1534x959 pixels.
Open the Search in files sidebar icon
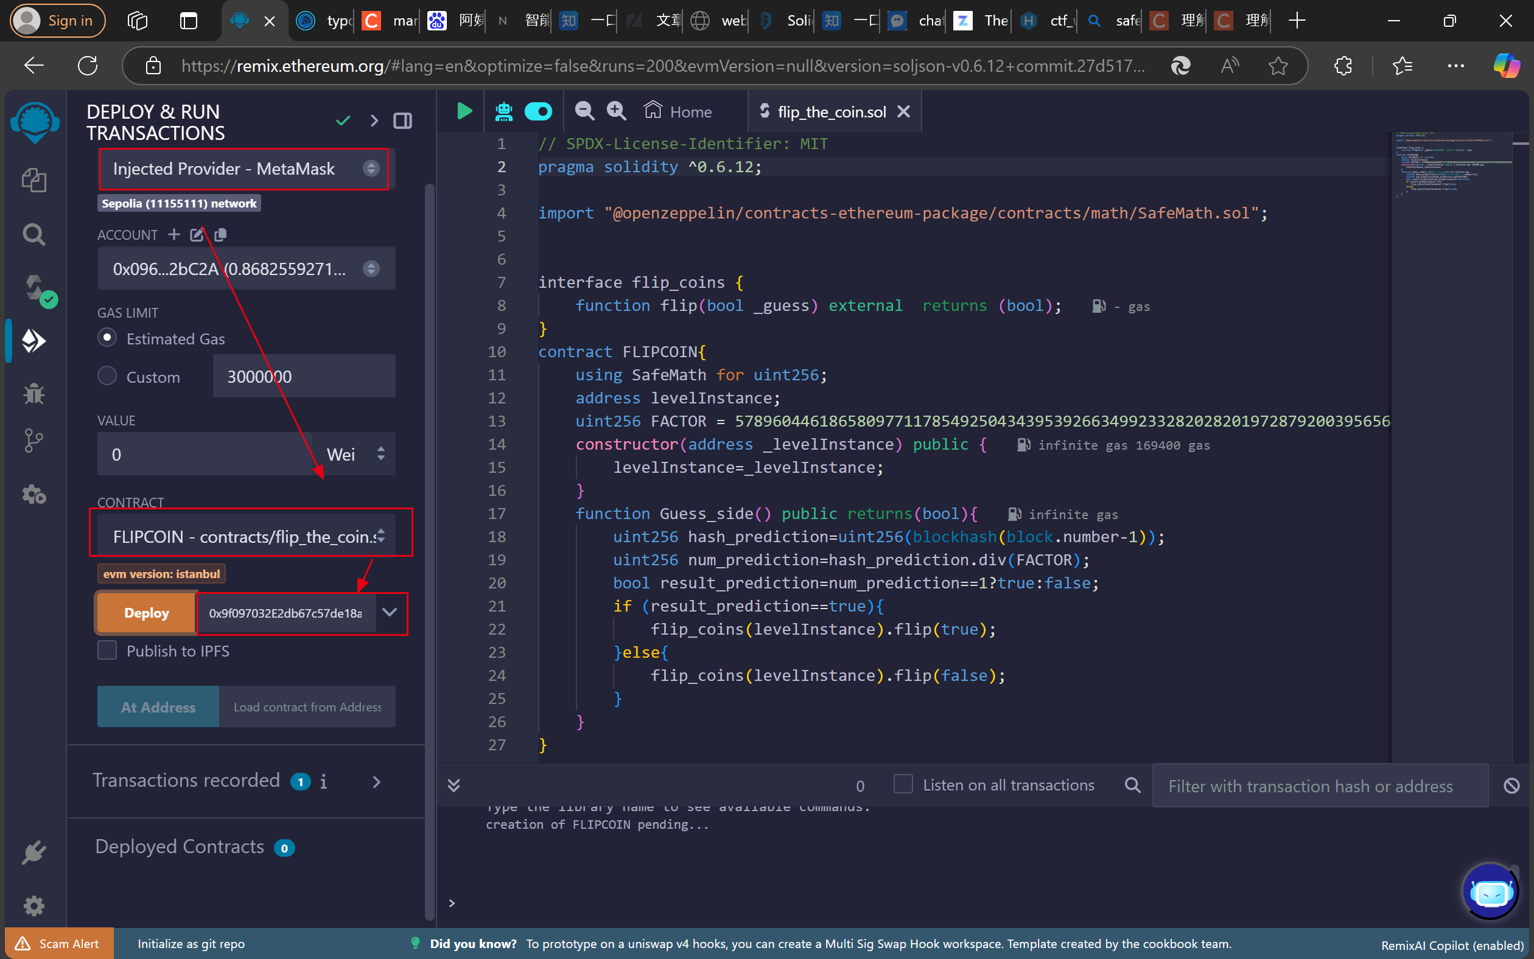click(x=34, y=235)
